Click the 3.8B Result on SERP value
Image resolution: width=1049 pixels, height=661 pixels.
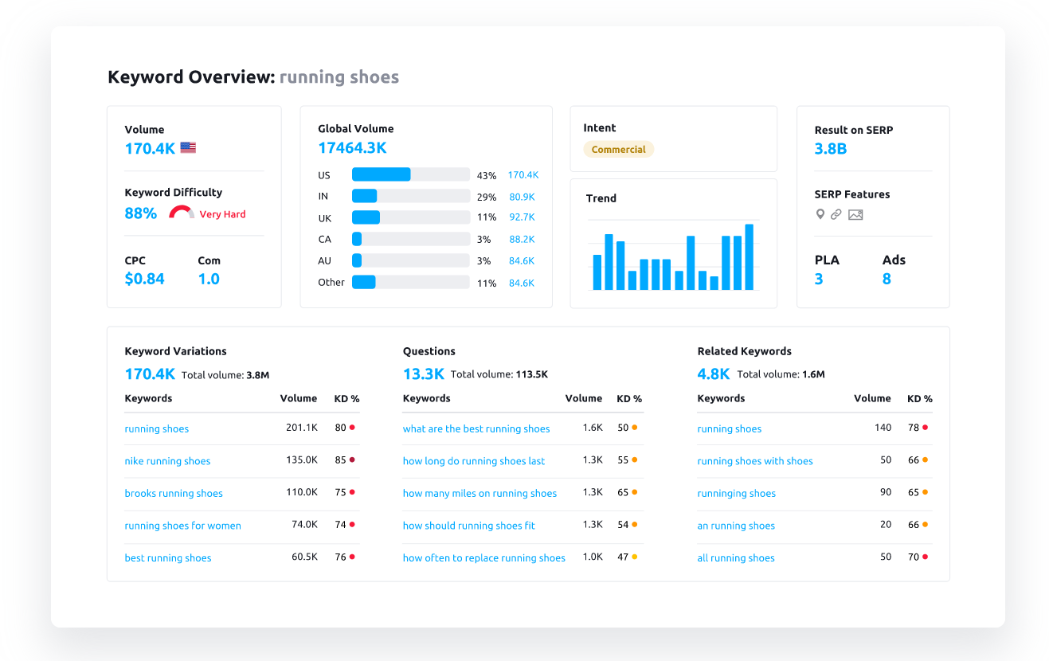(x=831, y=148)
